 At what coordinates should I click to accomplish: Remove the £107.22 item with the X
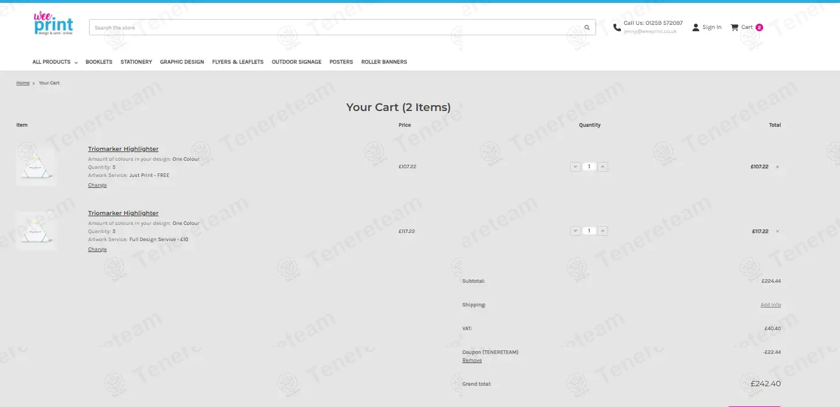click(777, 167)
